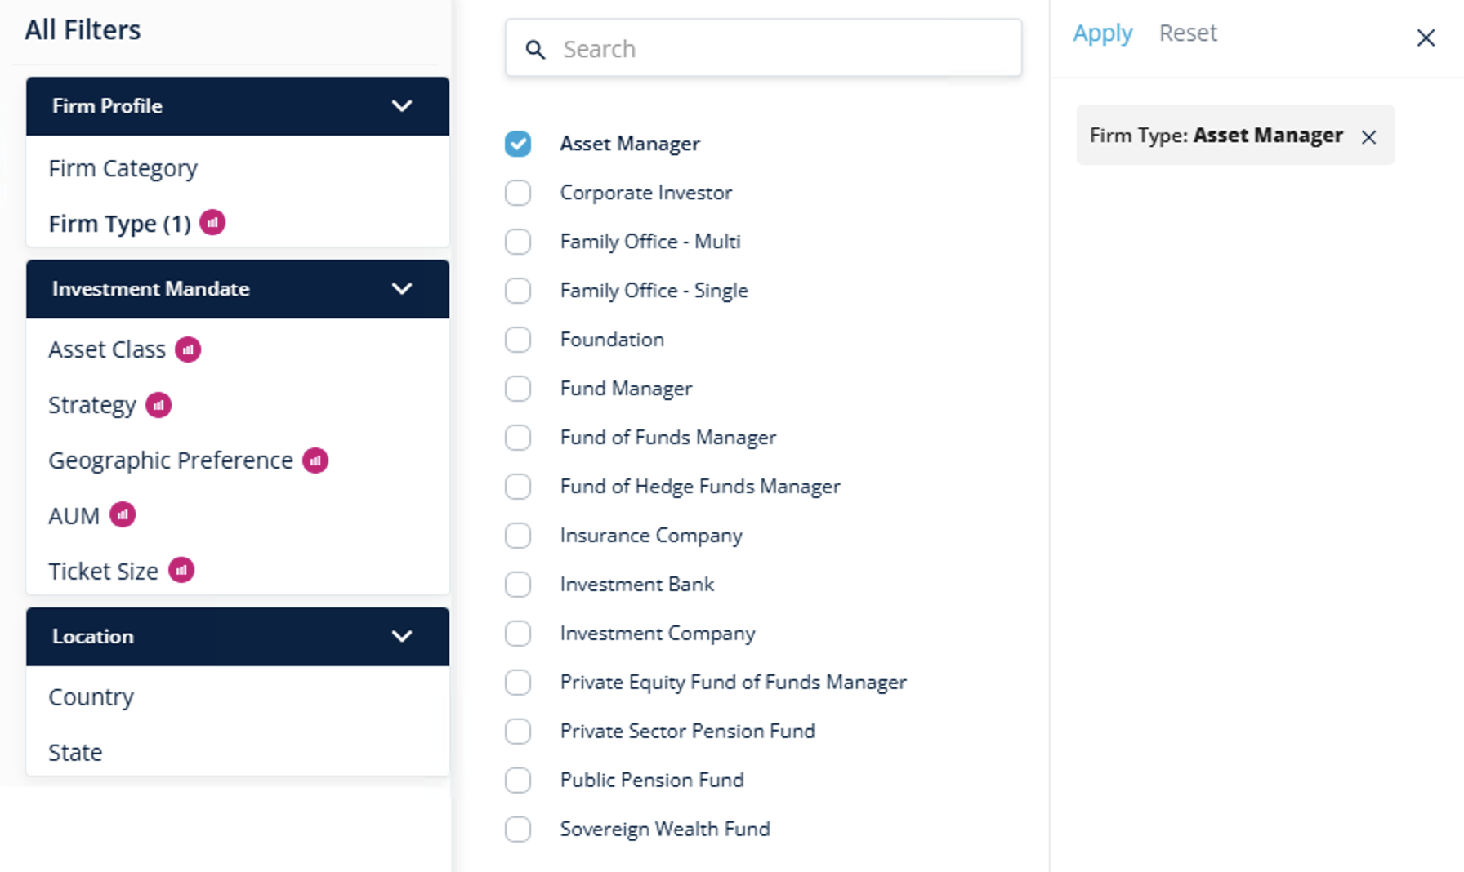Apply the selected filters
1464x872 pixels.
(1102, 33)
